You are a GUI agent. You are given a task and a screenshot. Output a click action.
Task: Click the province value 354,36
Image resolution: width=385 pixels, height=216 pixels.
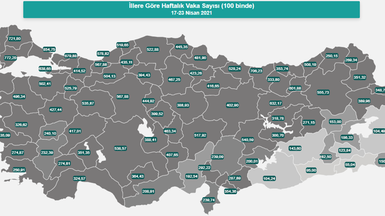pos(230,192)
